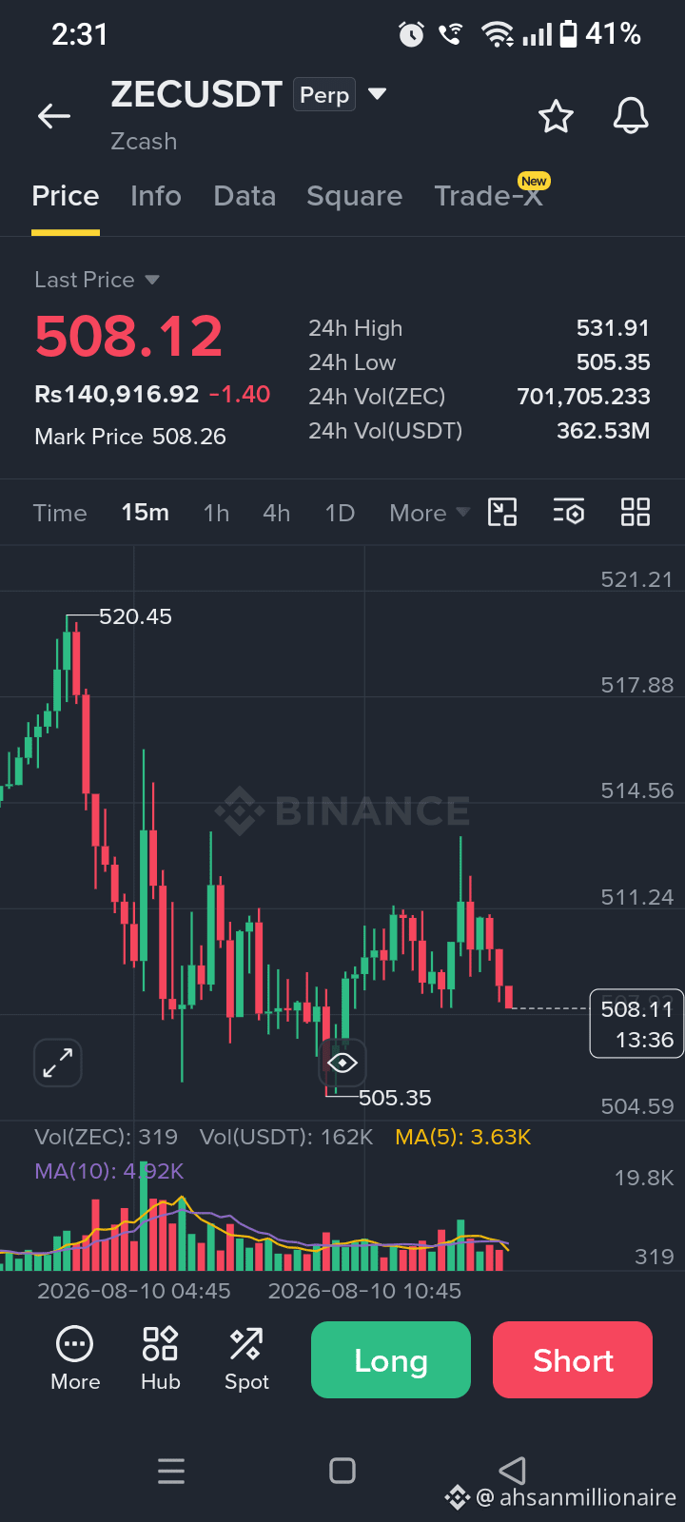
Task: Tap the Vol(USDT): 162K label
Action: point(286,1137)
